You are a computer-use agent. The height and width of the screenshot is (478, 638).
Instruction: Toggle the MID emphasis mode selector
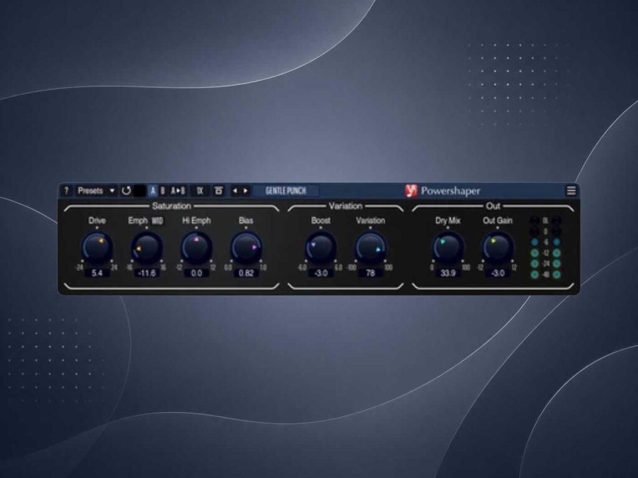click(158, 221)
